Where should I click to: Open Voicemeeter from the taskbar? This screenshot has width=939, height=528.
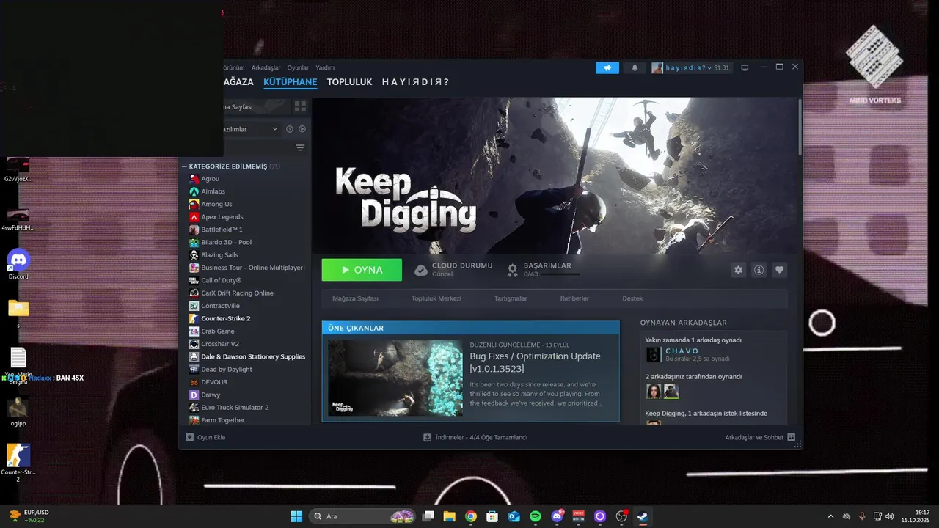578,516
